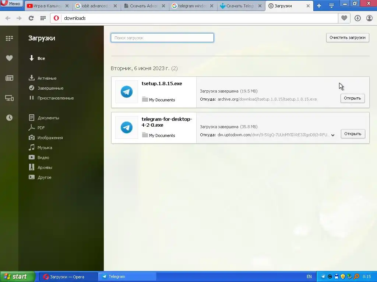Filter downloads by Видео
This screenshot has height=282, width=377.
click(39, 157)
